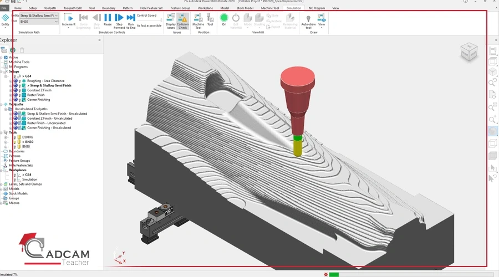The width and height of the screenshot is (499, 277).
Task: Click the Step Back control
Action: click(96, 21)
